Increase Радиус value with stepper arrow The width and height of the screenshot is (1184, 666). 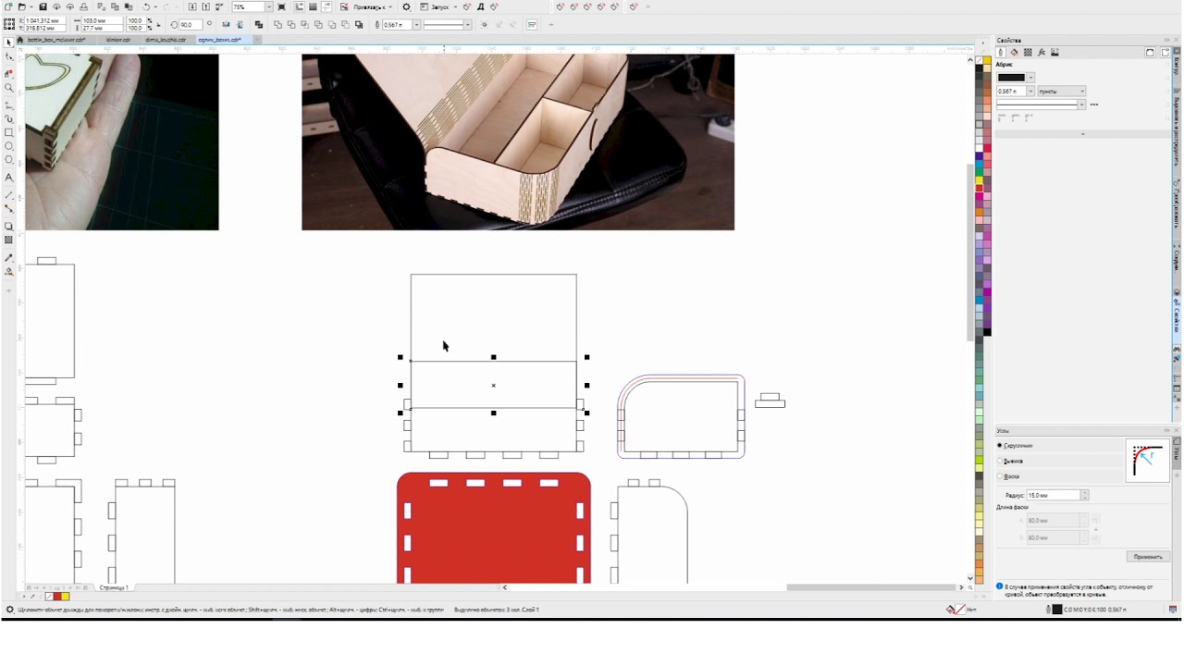(1085, 493)
